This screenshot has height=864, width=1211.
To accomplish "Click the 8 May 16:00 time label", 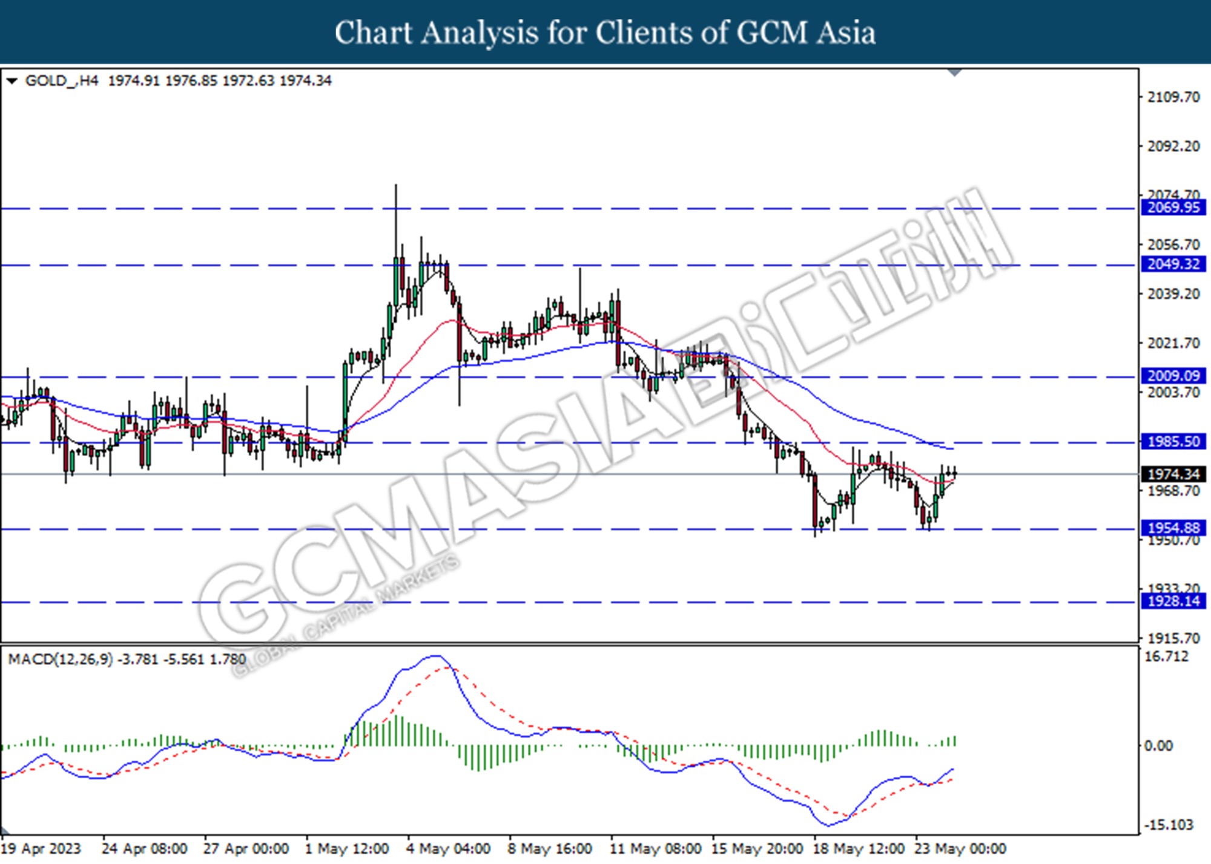I will tap(550, 849).
